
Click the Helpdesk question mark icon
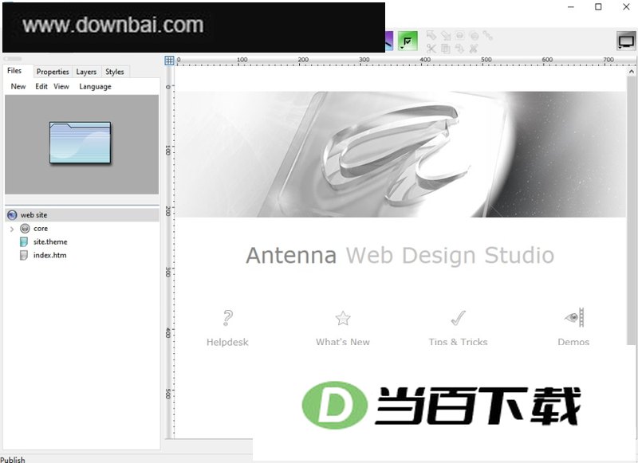click(227, 318)
